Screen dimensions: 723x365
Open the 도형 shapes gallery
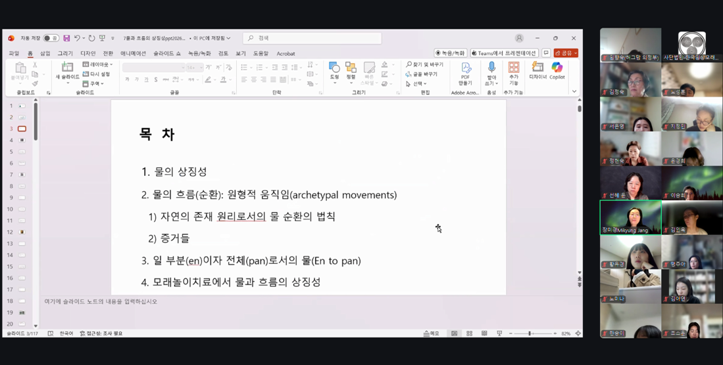click(x=334, y=73)
